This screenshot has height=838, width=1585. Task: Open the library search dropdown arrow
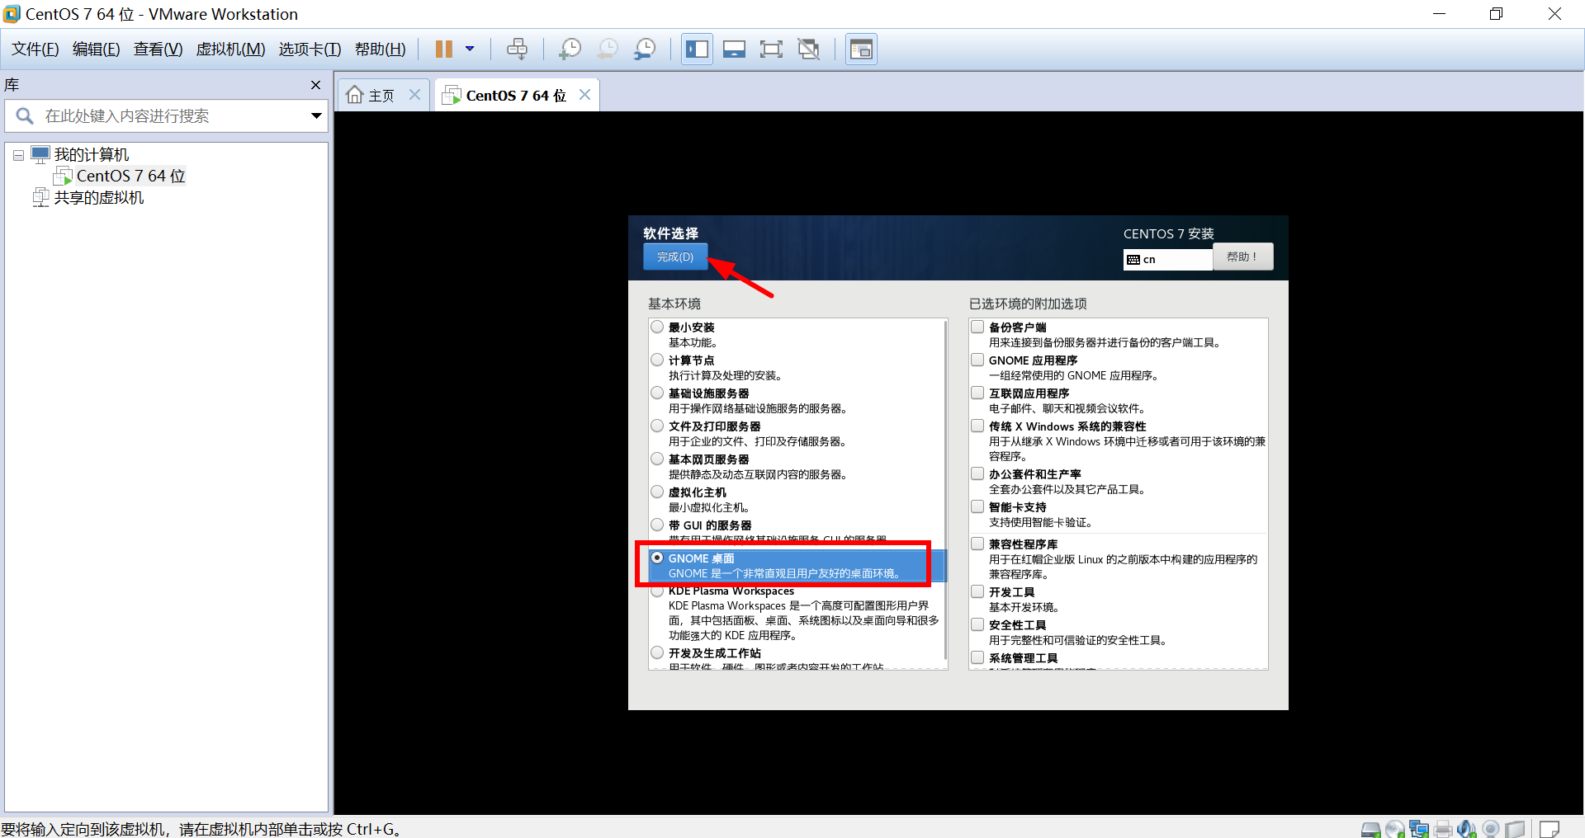coord(316,116)
